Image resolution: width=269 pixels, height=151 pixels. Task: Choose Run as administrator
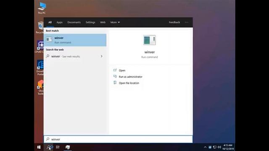(131, 77)
